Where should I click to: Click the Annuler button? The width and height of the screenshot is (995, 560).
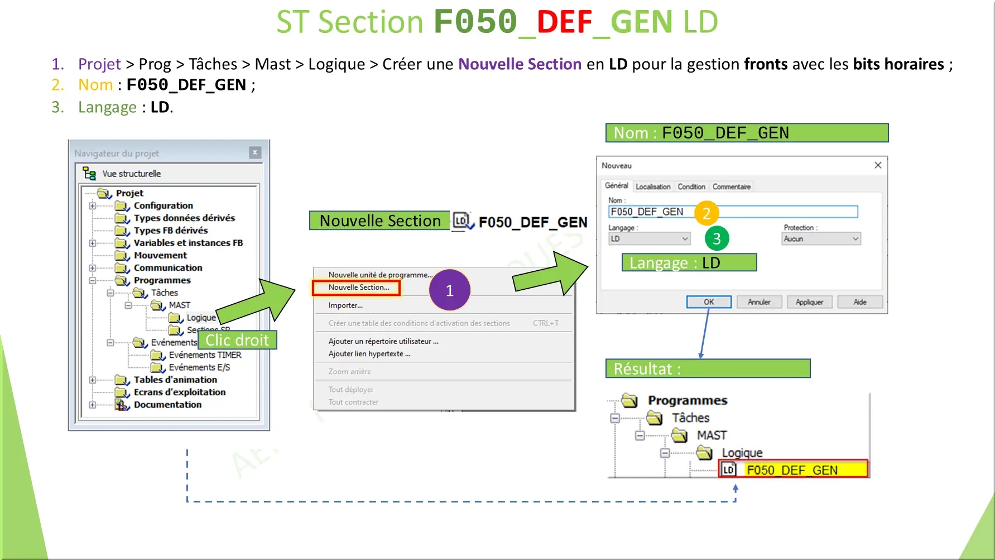coord(759,301)
